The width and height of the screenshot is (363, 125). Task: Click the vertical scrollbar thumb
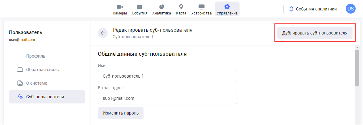pyautogui.click(x=357, y=68)
